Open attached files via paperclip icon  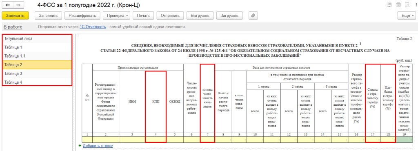253,16
